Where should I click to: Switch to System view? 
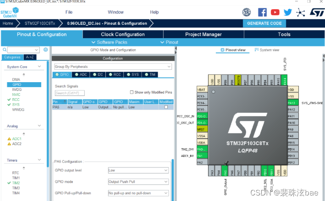pos(267,50)
